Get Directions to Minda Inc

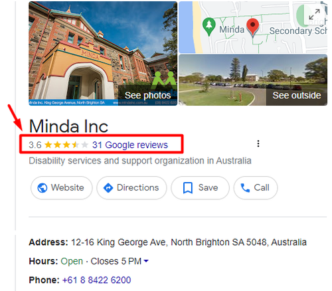pyautogui.click(x=131, y=188)
